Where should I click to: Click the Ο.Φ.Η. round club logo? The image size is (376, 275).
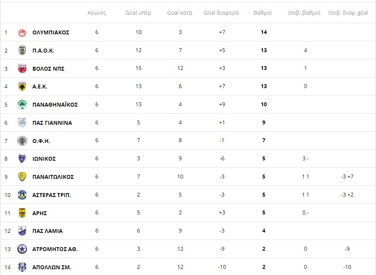pyautogui.click(x=22, y=141)
